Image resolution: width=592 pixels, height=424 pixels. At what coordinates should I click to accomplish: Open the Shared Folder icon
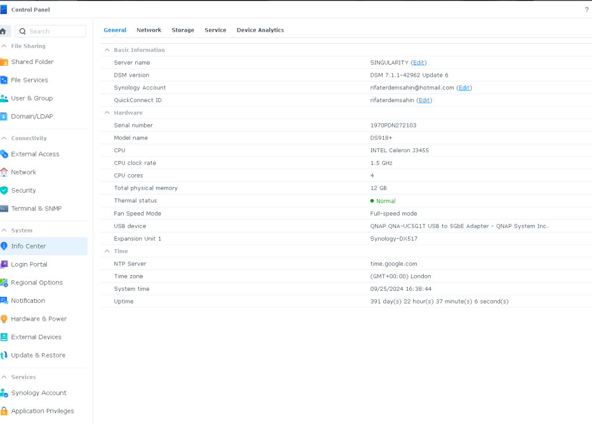4,62
